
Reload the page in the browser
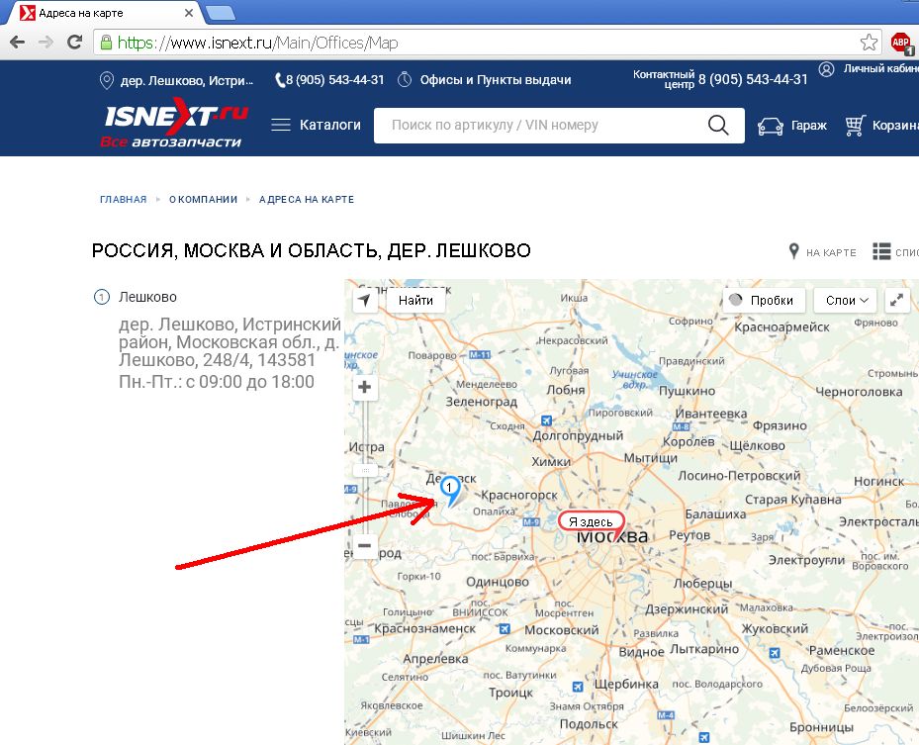pyautogui.click(x=74, y=43)
